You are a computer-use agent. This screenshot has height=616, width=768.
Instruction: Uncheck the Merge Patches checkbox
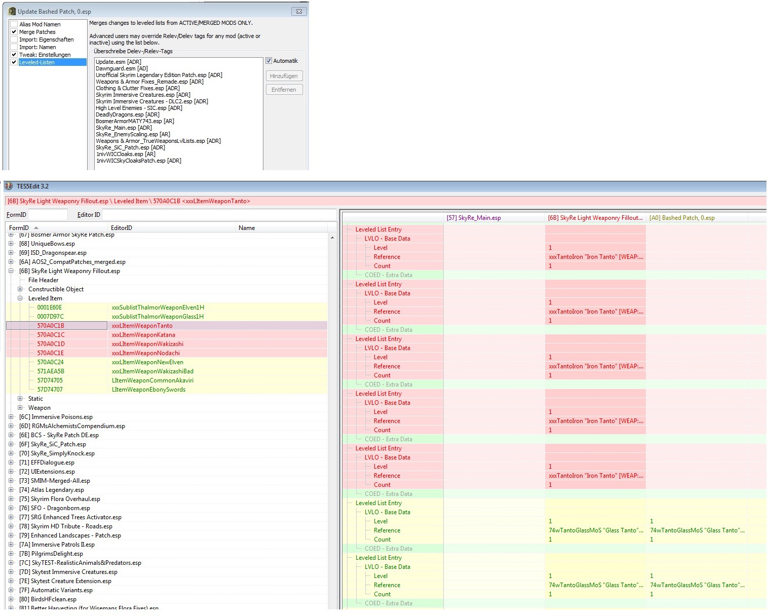pos(14,32)
